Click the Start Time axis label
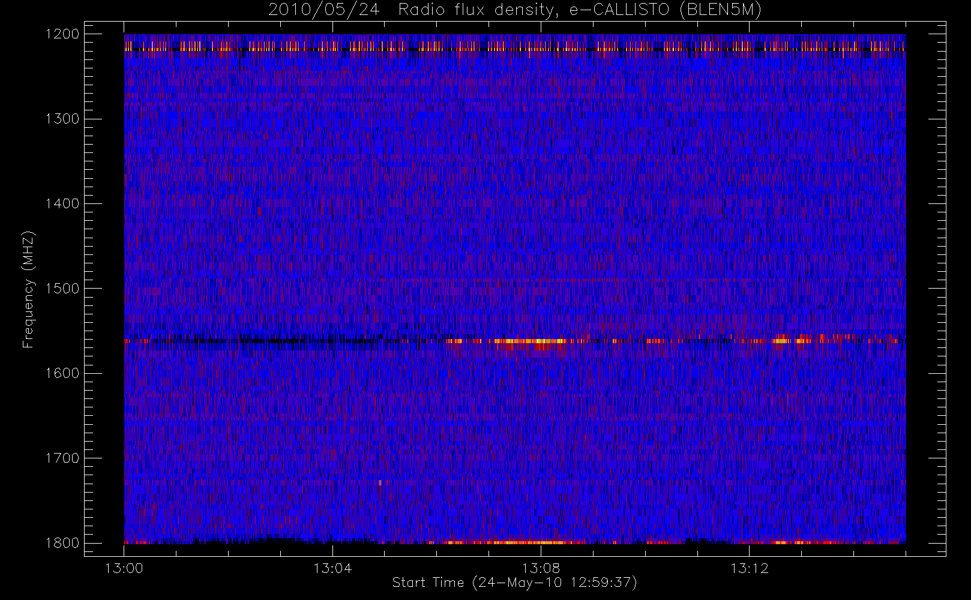Image resolution: width=971 pixels, height=600 pixels. (x=514, y=583)
